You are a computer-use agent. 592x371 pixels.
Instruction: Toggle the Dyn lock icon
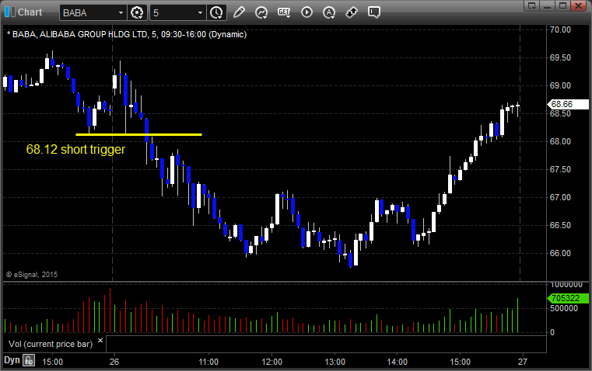tap(29, 360)
